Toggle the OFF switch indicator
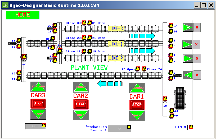Screen dimensions: 216x139 click(x=35, y=126)
